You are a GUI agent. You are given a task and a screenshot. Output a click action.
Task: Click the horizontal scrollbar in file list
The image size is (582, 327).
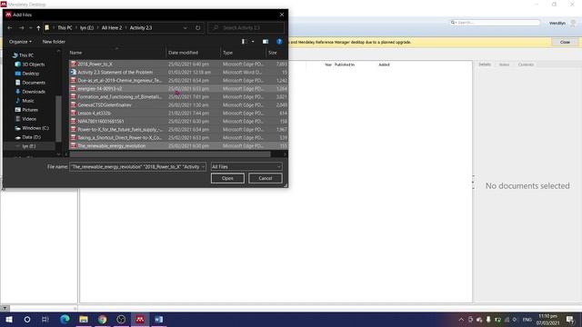click(x=170, y=154)
